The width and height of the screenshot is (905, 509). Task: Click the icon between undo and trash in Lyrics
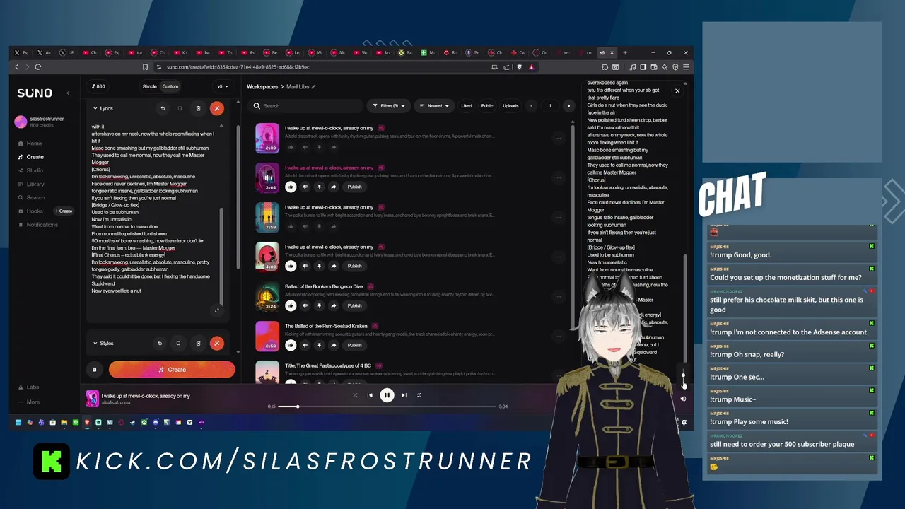(180, 108)
